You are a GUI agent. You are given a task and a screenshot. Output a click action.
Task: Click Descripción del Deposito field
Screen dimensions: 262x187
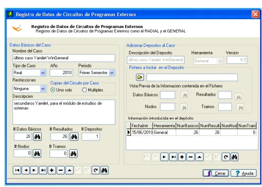pyautogui.click(x=156, y=60)
